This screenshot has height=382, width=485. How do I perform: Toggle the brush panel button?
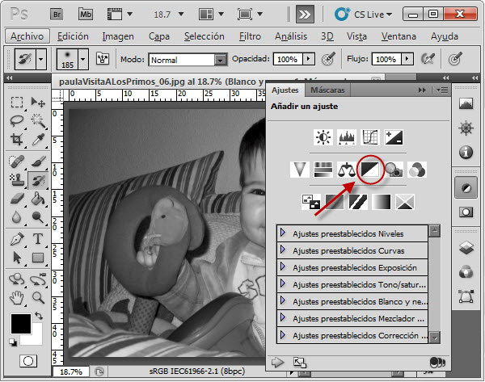point(103,59)
